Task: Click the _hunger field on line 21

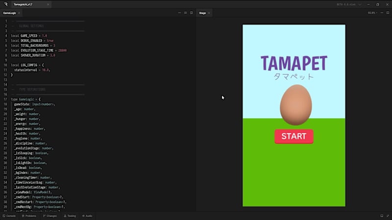Action: coord(20,119)
